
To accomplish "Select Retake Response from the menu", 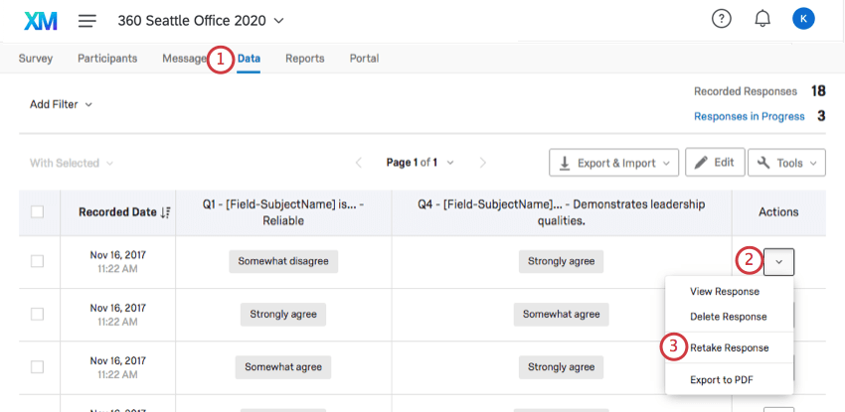I will 729,347.
